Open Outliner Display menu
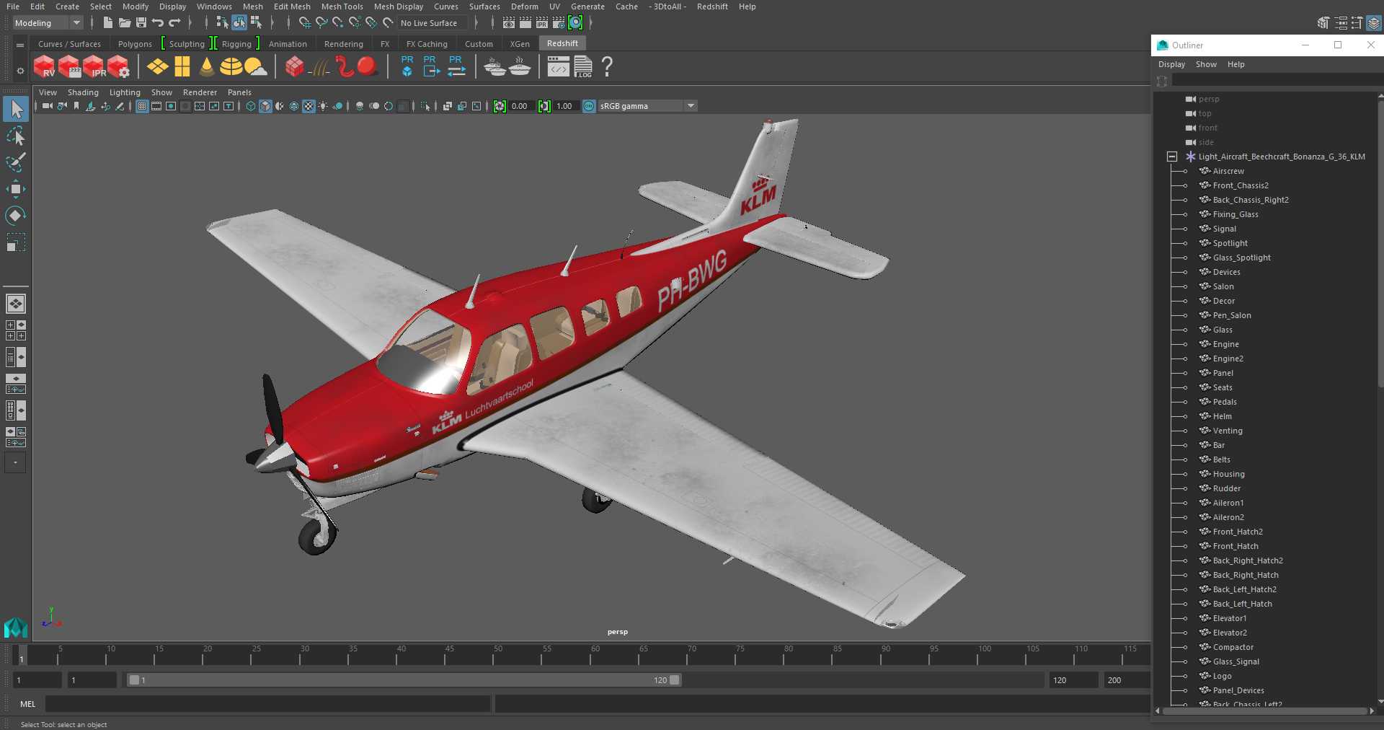 1171,64
